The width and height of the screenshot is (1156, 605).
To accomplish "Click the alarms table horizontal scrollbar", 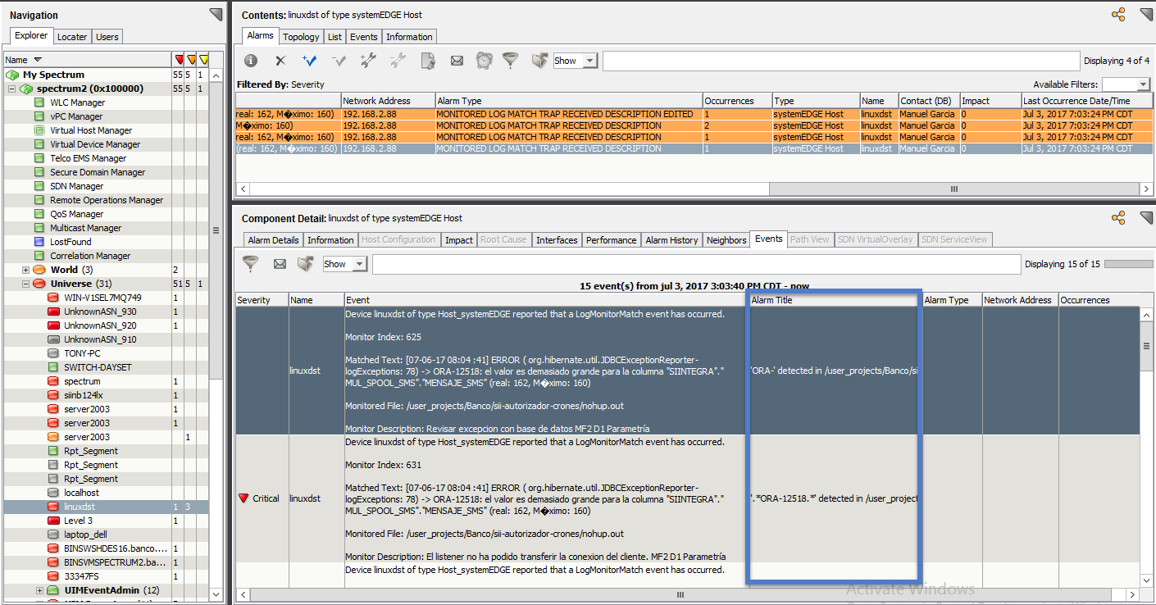I will (953, 189).
